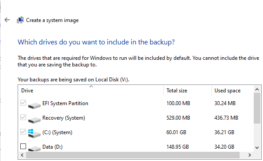The width and height of the screenshot is (263, 161).
Task: Click the 'Create a system image' title text
Action: pyautogui.click(x=53, y=20)
